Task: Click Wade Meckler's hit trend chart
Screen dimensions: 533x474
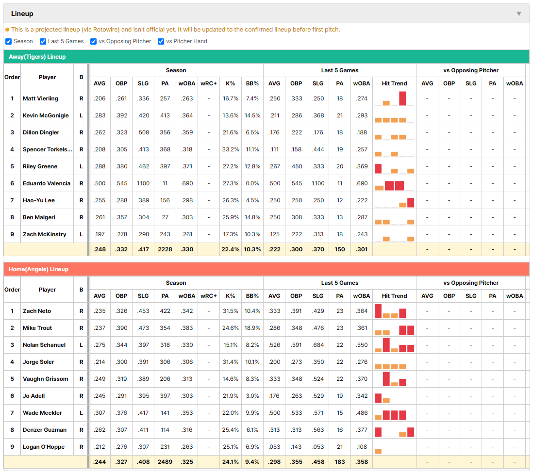Action: coord(394,413)
